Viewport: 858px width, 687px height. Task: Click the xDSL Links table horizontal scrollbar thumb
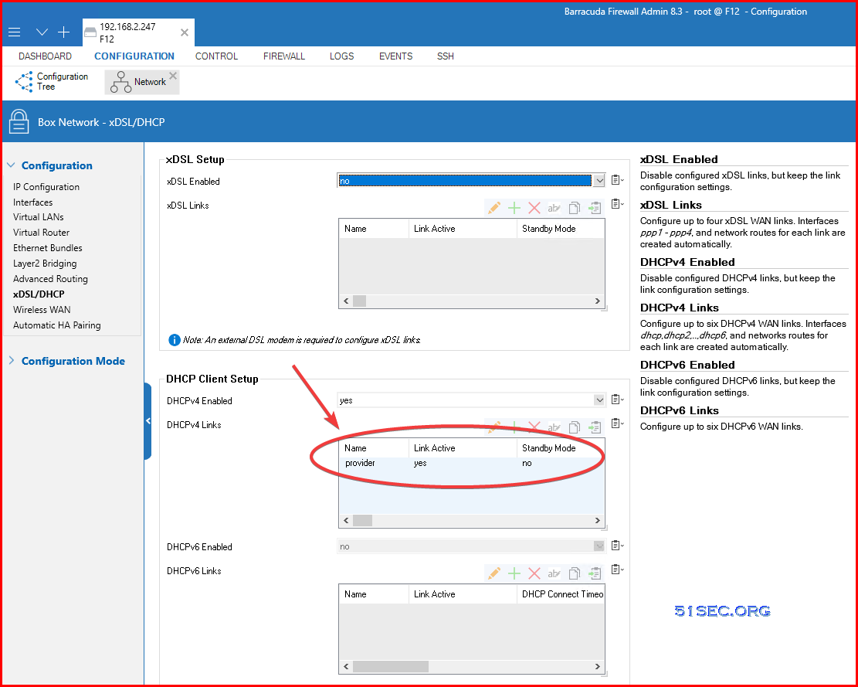click(x=360, y=301)
